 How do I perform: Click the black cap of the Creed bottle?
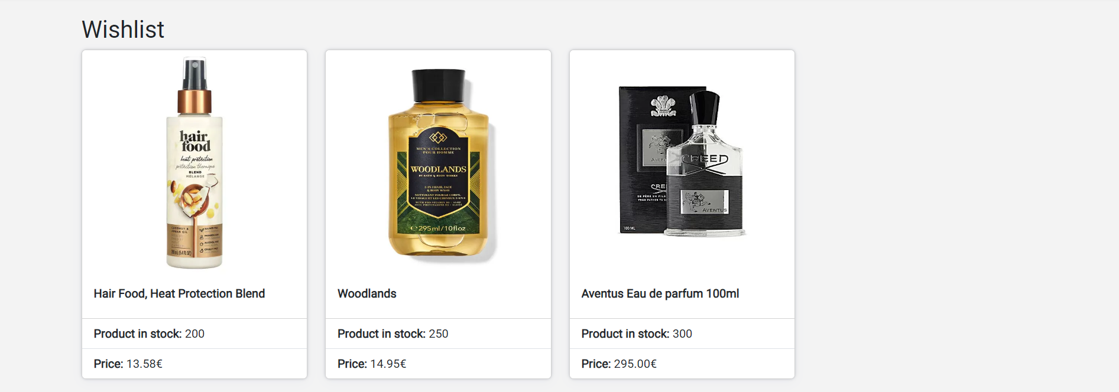tap(705, 107)
